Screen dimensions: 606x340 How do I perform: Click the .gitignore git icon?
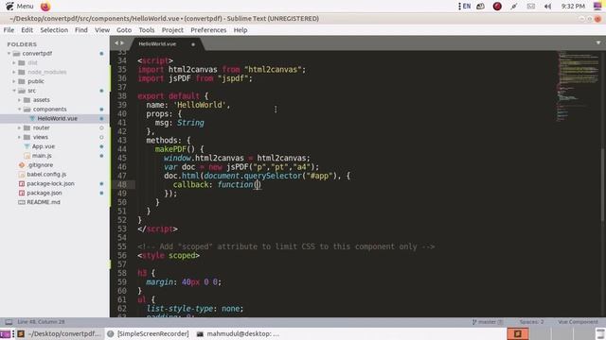pos(22,165)
